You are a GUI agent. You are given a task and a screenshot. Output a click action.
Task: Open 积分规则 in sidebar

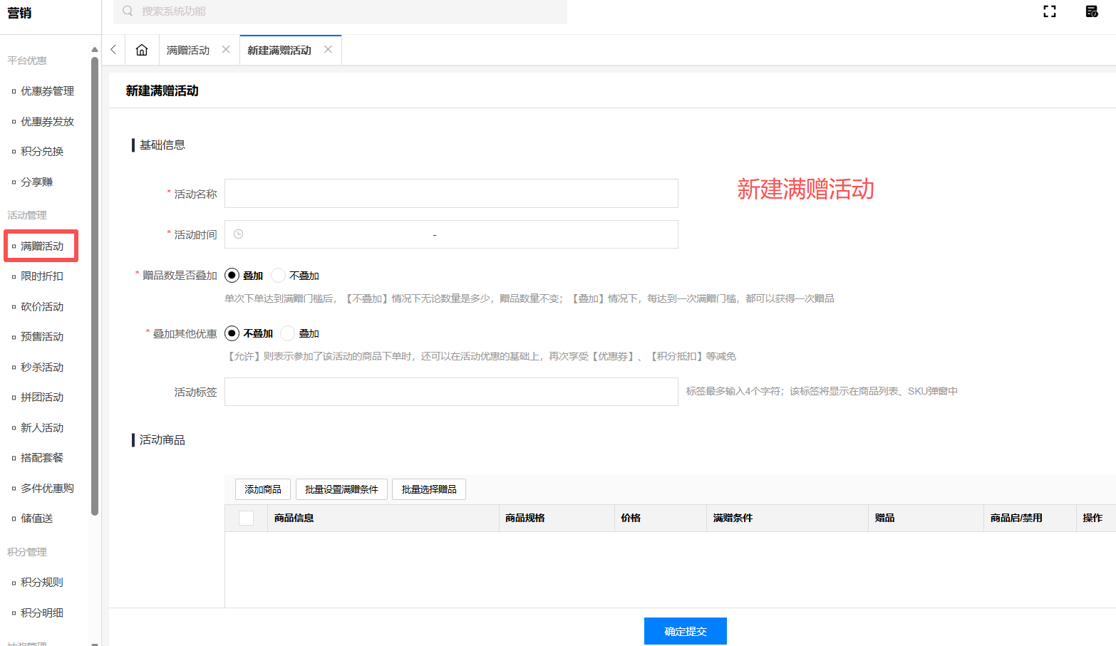tap(42, 582)
